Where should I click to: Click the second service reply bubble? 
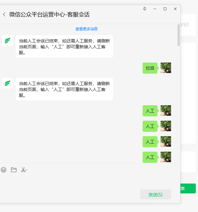(64, 89)
